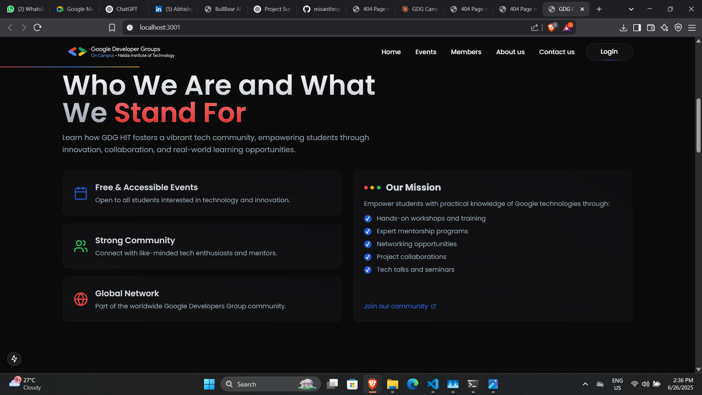Click the blue calendar icon for Free Events
Screen dimensions: 702x395
81,193
